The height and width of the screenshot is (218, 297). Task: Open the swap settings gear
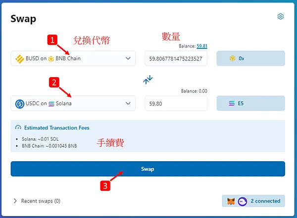[x=280, y=16]
